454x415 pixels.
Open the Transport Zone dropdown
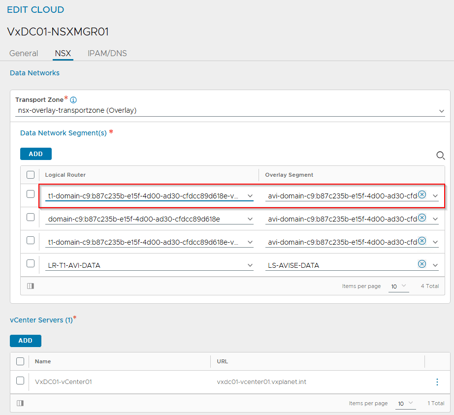442,111
